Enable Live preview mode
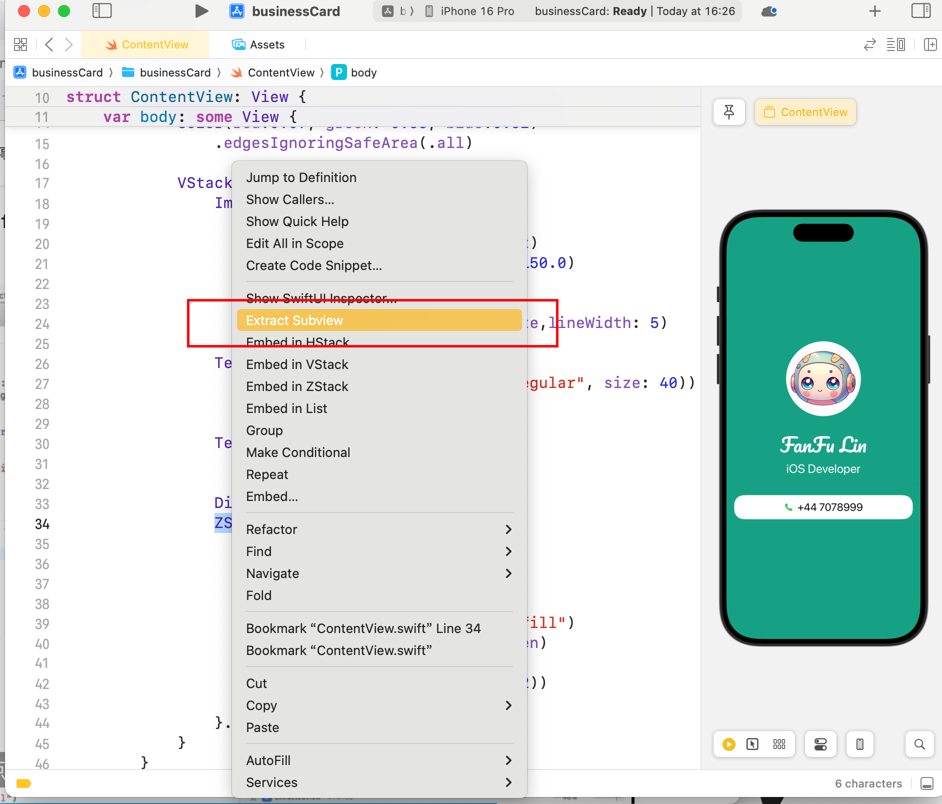The image size is (942, 804). (729, 744)
